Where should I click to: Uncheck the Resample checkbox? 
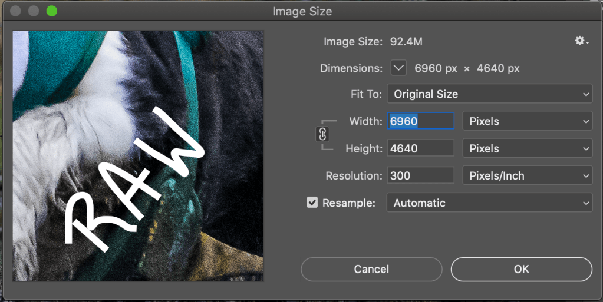[x=312, y=203]
